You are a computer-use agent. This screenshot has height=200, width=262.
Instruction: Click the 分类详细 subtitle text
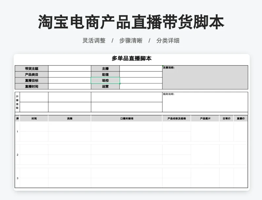pyautogui.click(x=168, y=40)
